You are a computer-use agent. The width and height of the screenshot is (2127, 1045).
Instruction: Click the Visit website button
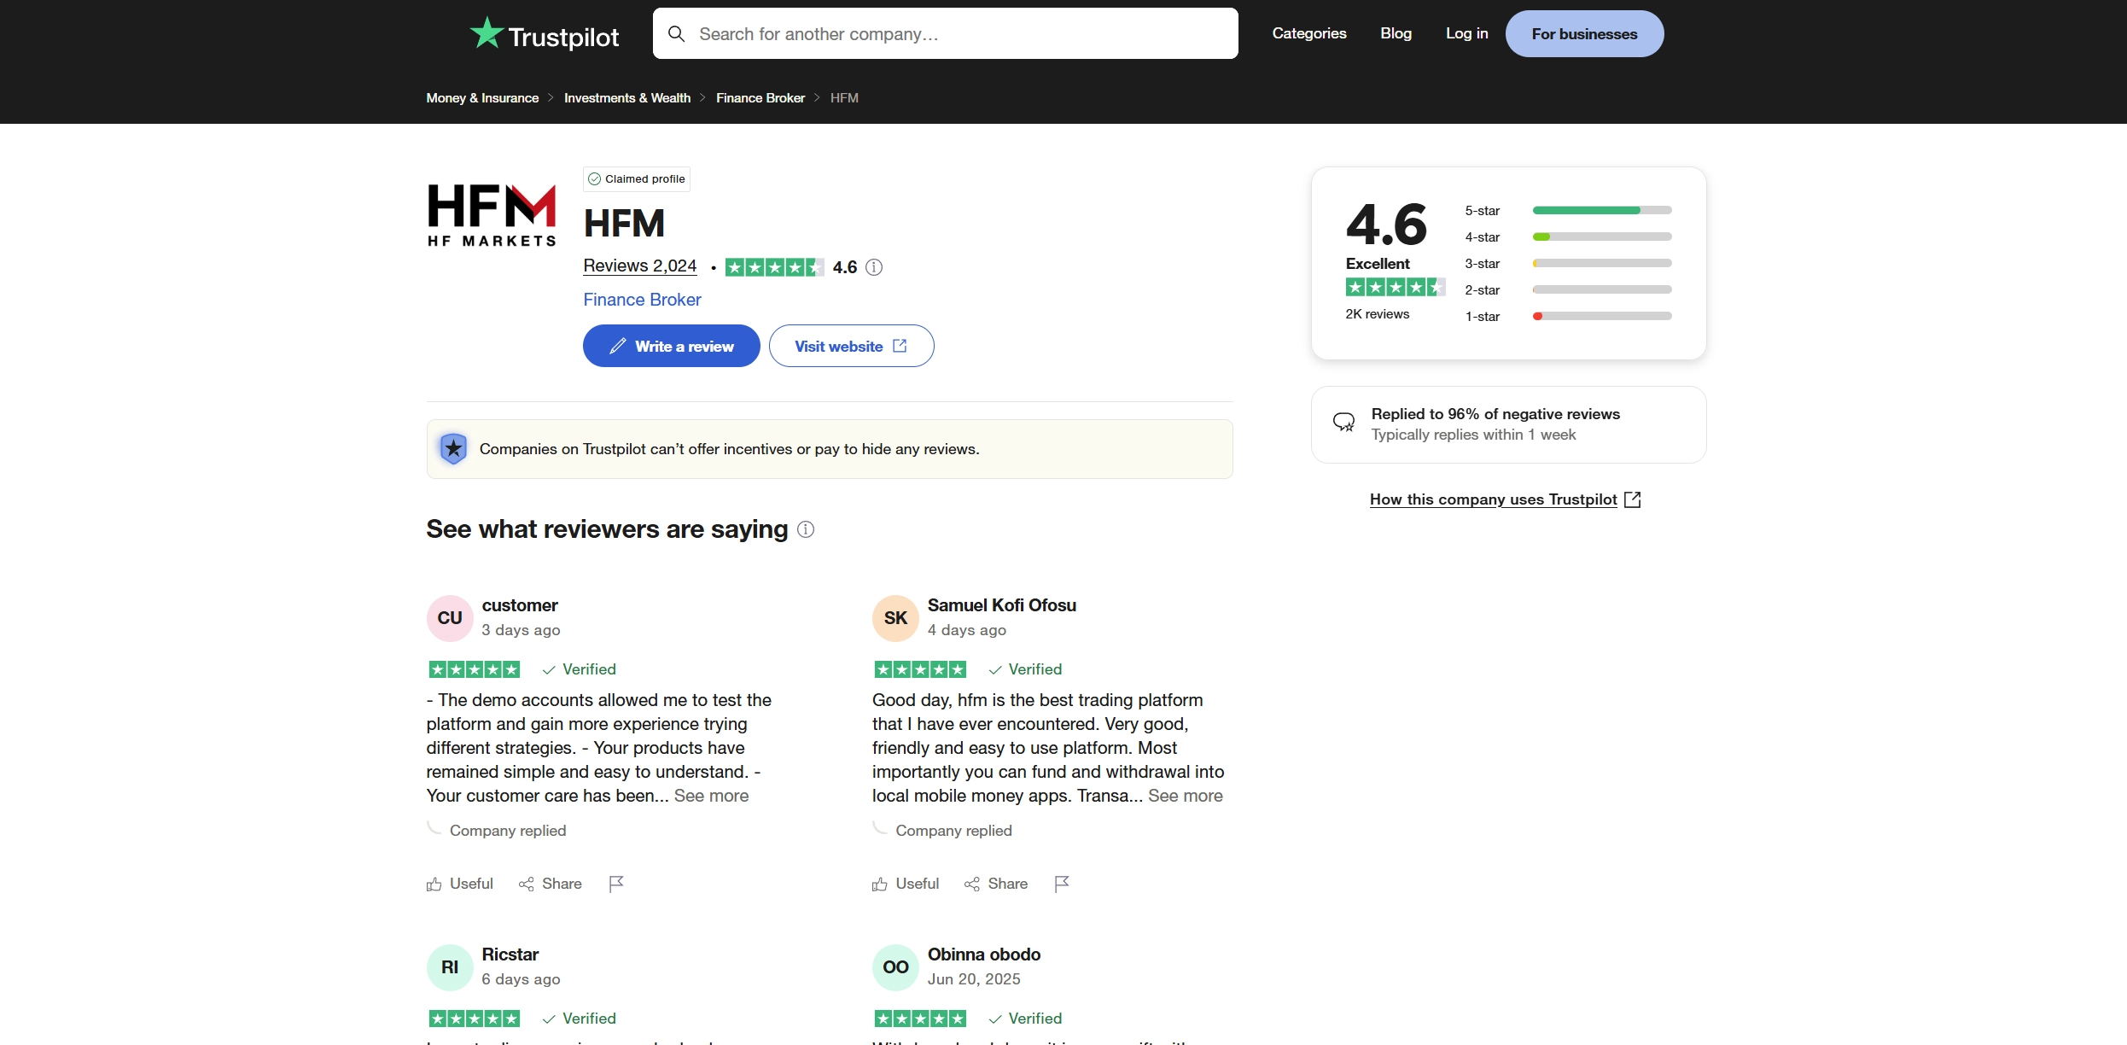[851, 346]
